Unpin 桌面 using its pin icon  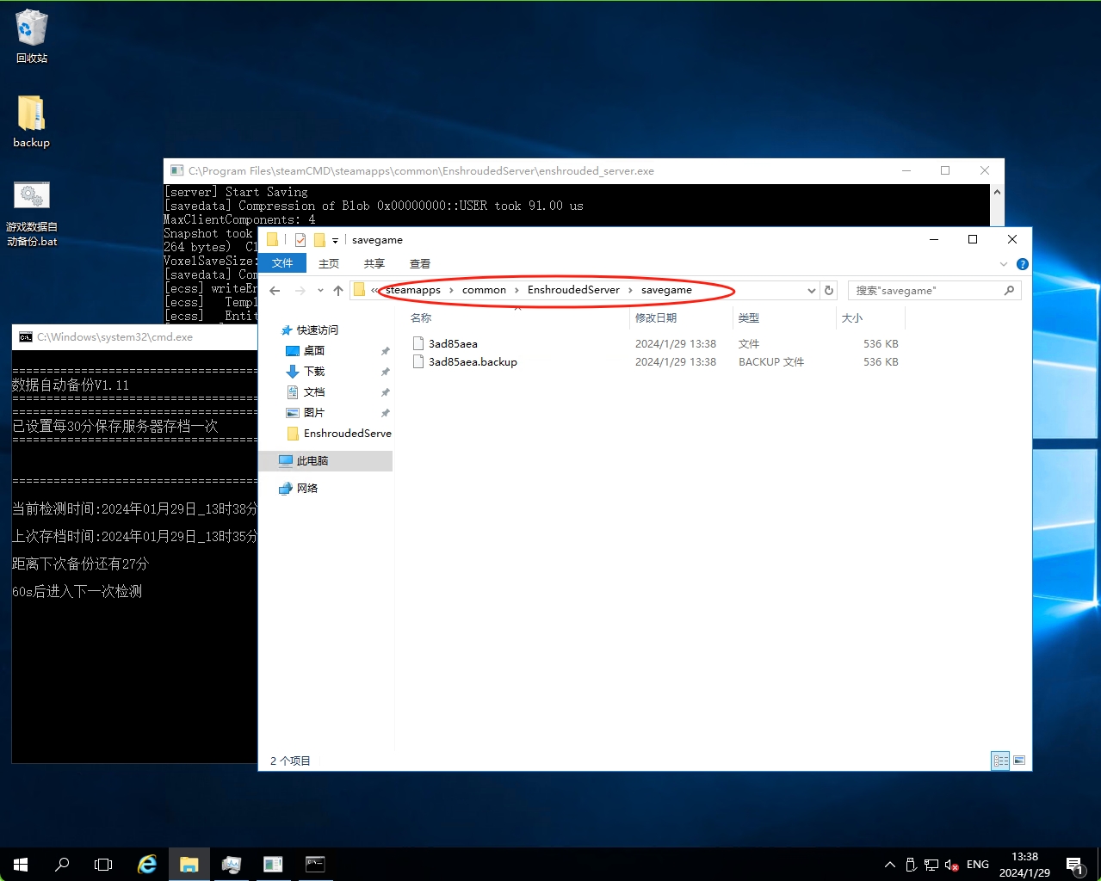(x=386, y=351)
